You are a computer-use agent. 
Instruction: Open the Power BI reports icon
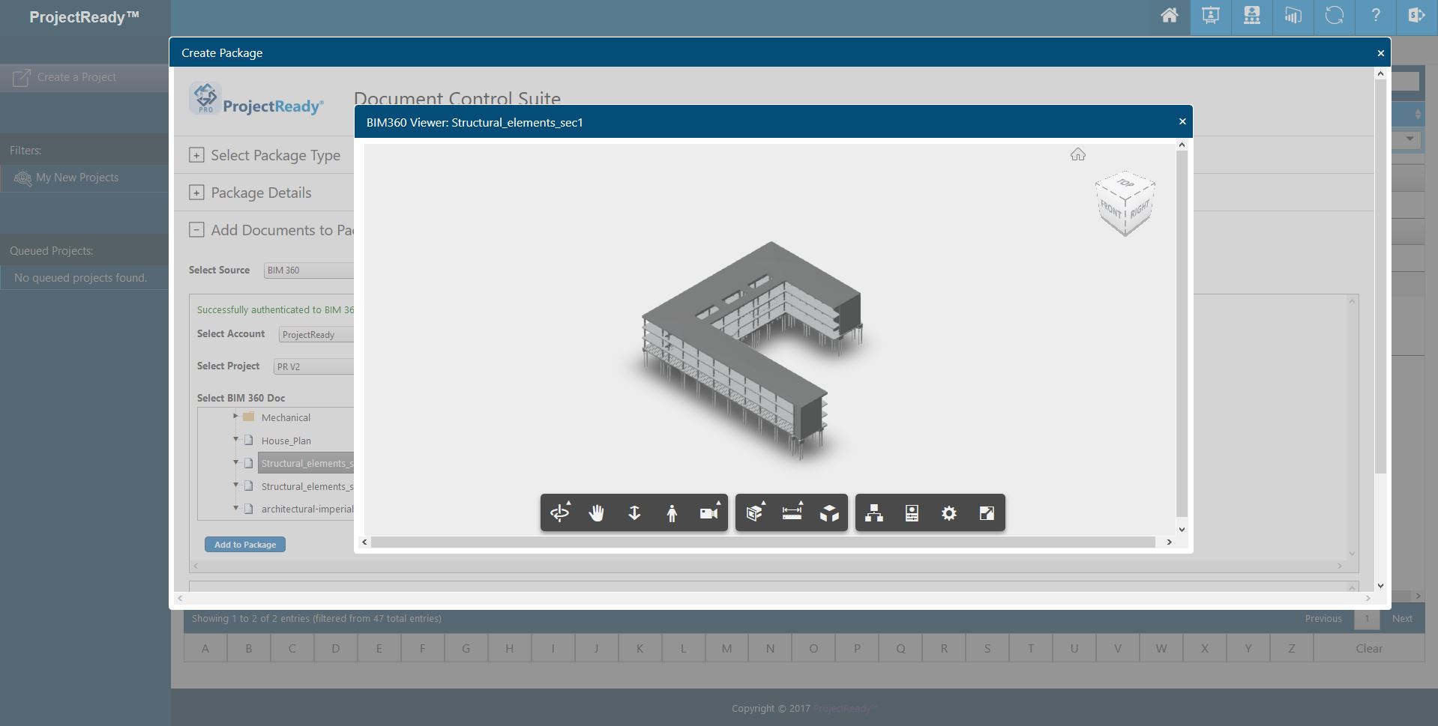[x=1293, y=16]
